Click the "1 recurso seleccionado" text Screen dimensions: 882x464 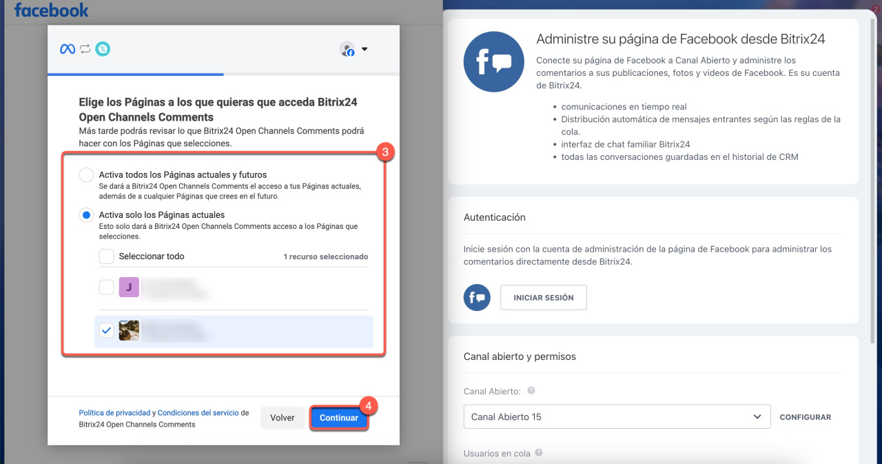pos(326,256)
